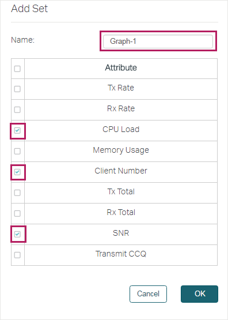The image size is (228, 320).
Task: Uncheck the SNR checkbox
Action: (17, 234)
